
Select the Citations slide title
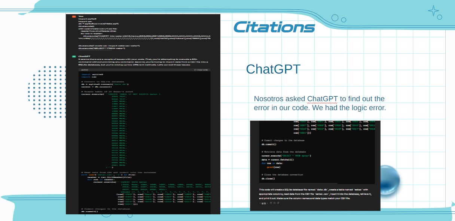[274, 27]
